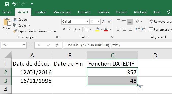Open the Insertion ribbon tab
Viewport: 172px width, 94px height.
tap(41, 12)
